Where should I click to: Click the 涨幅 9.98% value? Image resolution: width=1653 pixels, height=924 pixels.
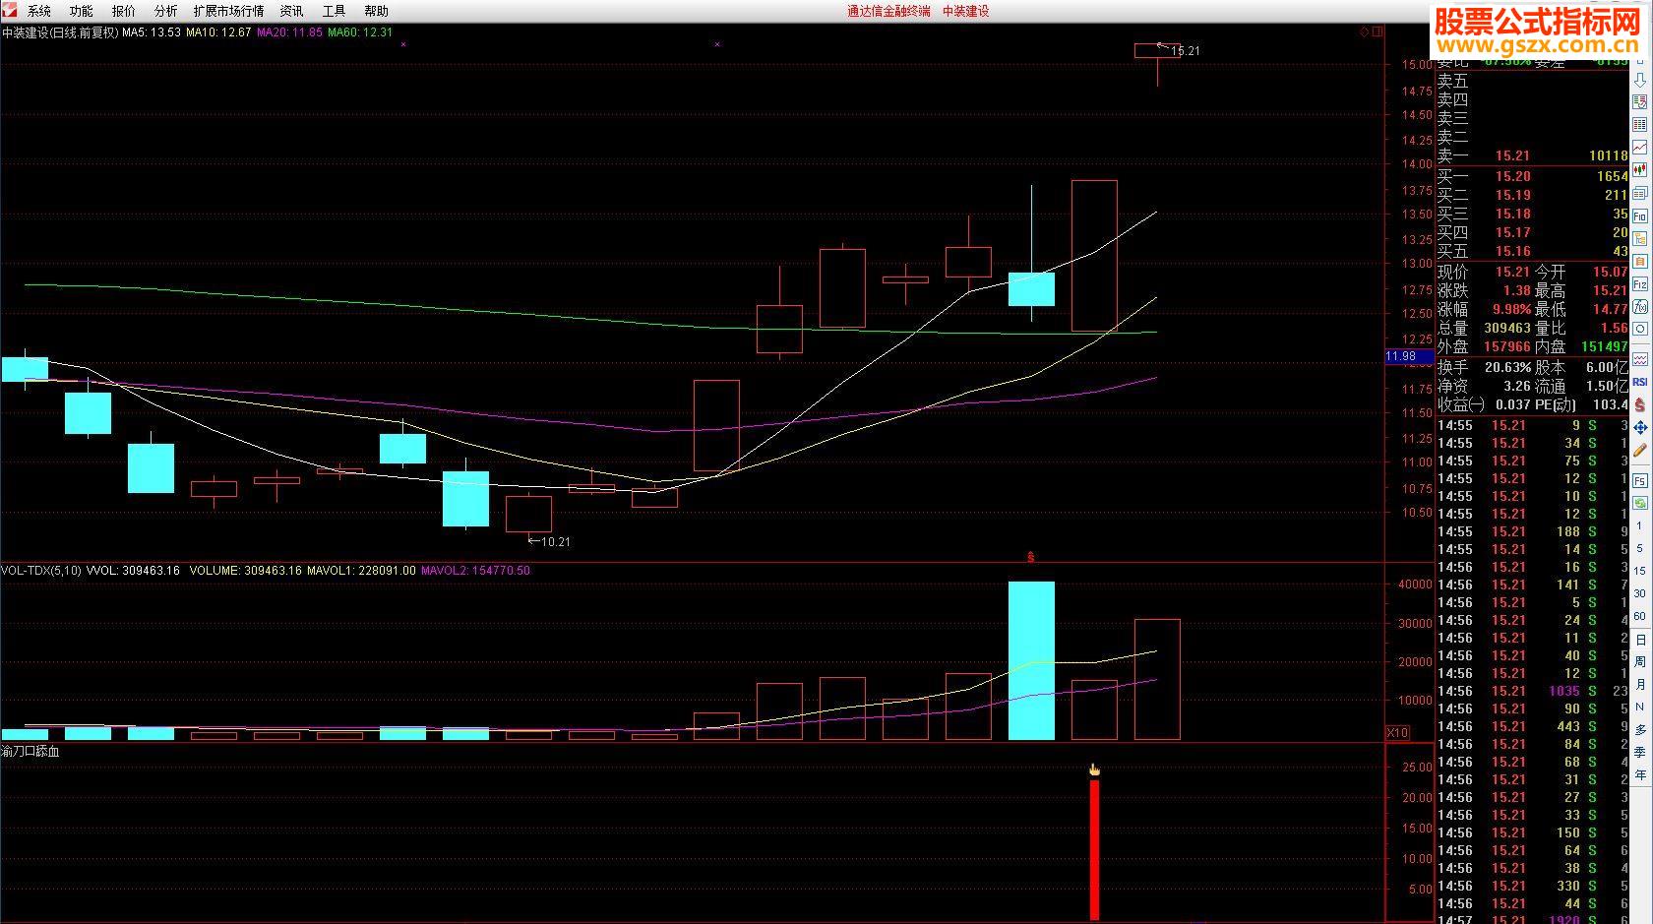click(1511, 309)
